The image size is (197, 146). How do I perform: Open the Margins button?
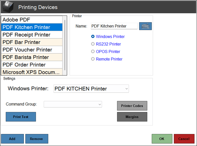click(132, 117)
